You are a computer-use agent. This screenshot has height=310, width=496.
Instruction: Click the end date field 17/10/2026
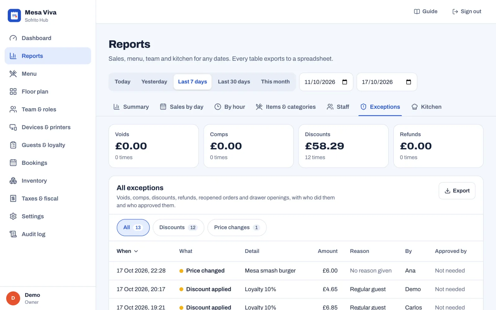click(387, 82)
